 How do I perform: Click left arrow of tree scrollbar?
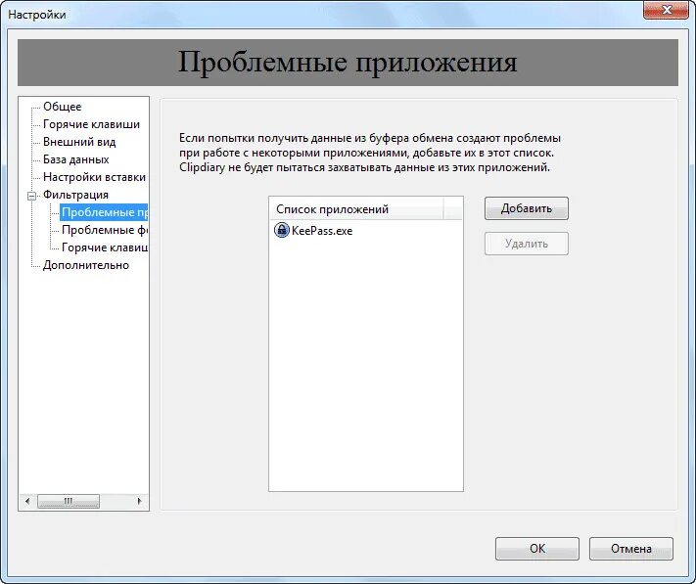coord(27,501)
